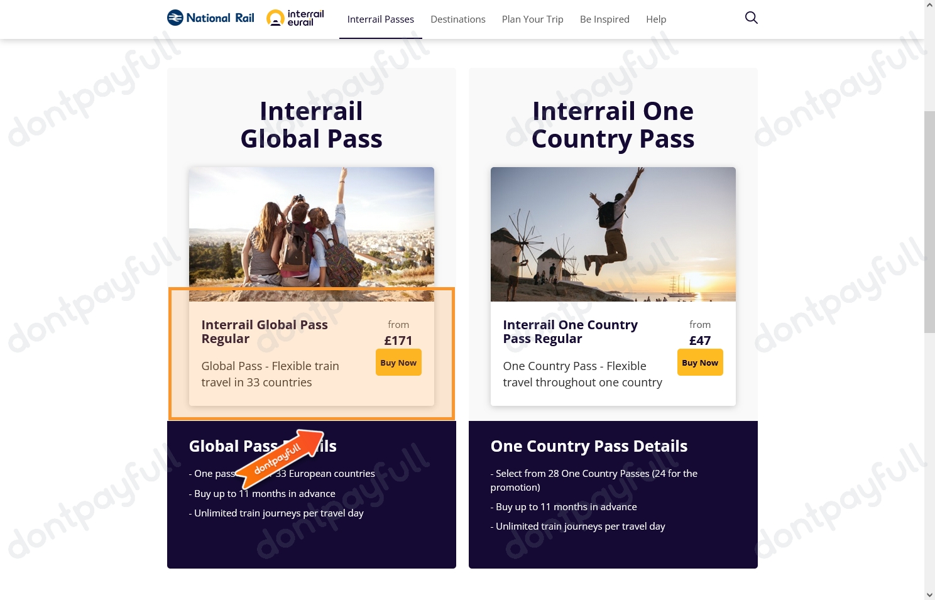The image size is (935, 600).
Task: Click the Interrail Global Pass heading
Action: point(312,124)
